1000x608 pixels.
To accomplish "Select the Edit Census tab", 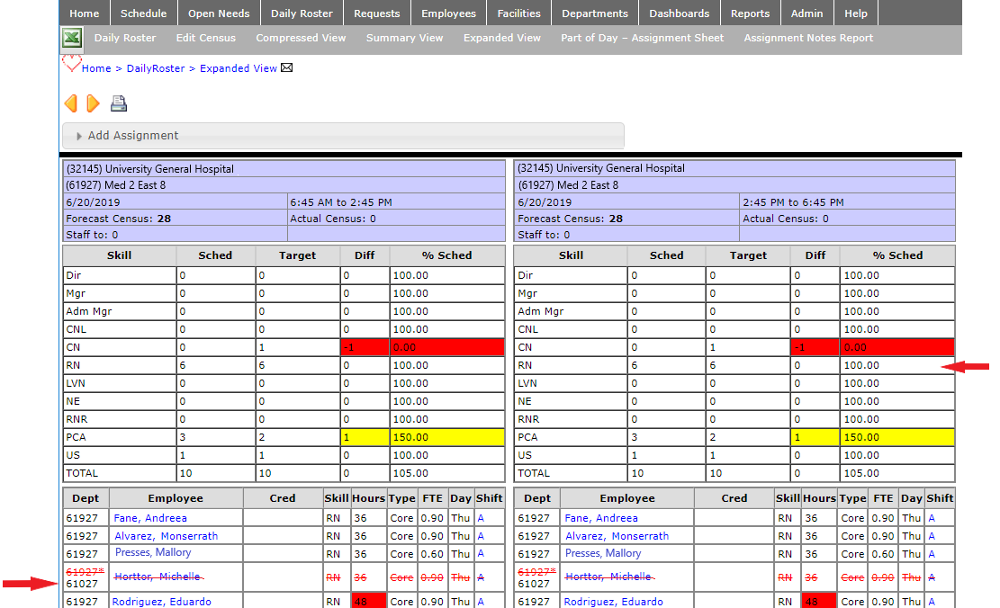I will pos(206,38).
